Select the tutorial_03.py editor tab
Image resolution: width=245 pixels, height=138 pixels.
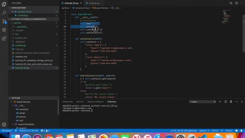72,3
